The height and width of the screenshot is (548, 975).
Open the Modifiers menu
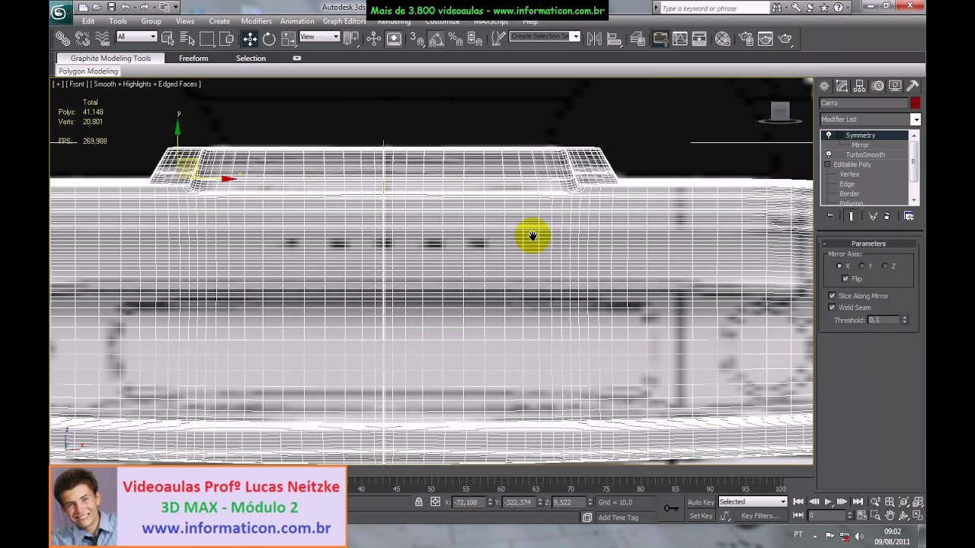tap(257, 21)
